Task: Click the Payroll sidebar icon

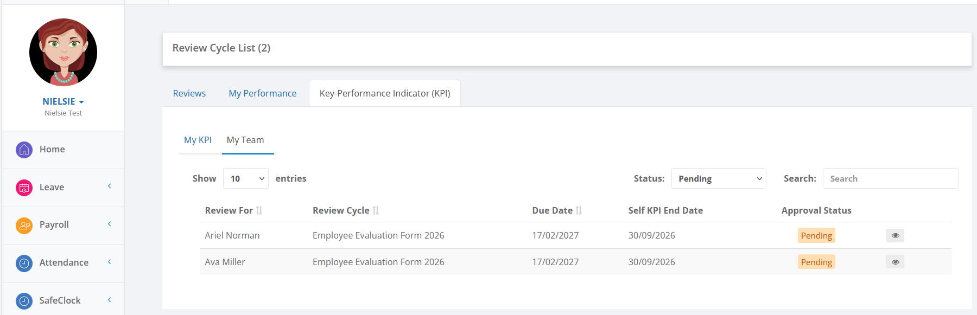Action: pos(24,225)
